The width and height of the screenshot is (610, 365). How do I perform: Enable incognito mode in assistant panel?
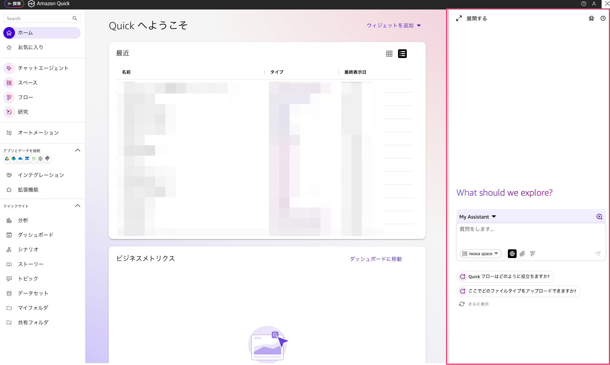(x=591, y=18)
